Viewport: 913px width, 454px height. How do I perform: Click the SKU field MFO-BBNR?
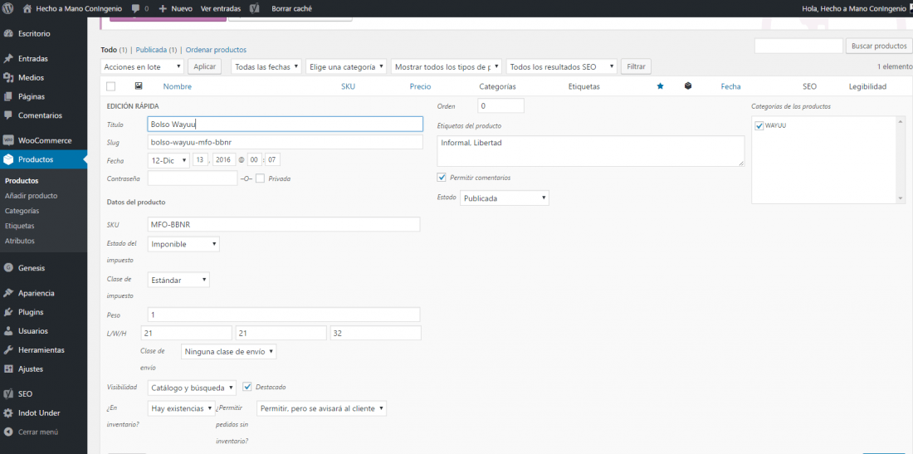[x=284, y=225]
